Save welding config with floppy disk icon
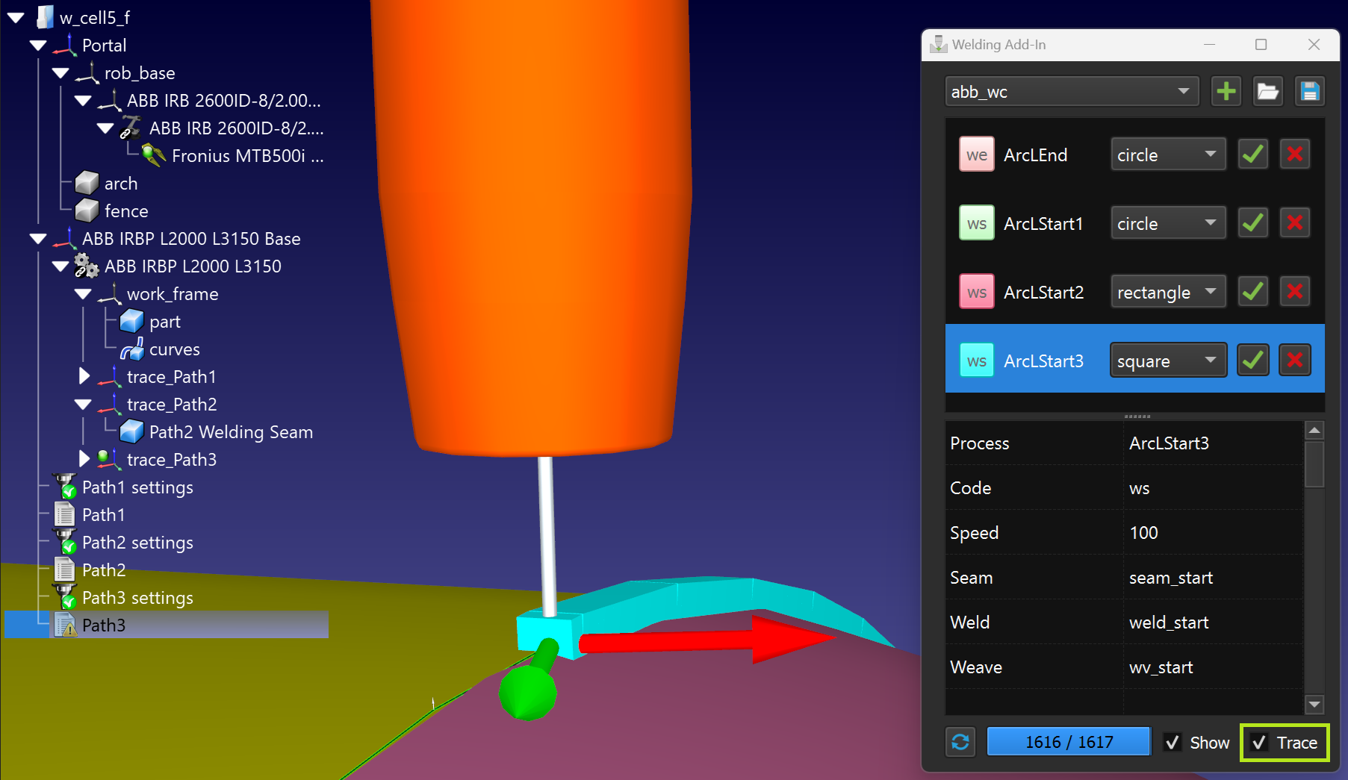 (1309, 92)
